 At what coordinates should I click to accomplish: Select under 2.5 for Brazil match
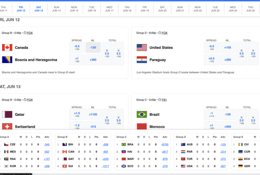click(253, 120)
